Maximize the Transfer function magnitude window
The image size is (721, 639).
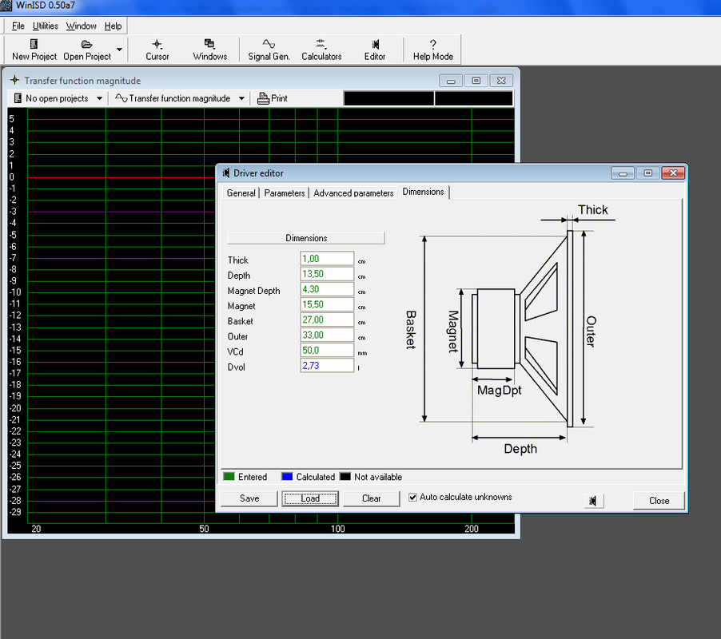tap(476, 81)
